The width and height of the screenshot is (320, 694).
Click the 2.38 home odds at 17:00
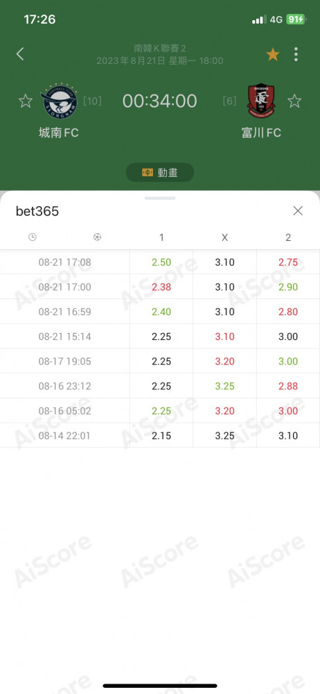161,287
